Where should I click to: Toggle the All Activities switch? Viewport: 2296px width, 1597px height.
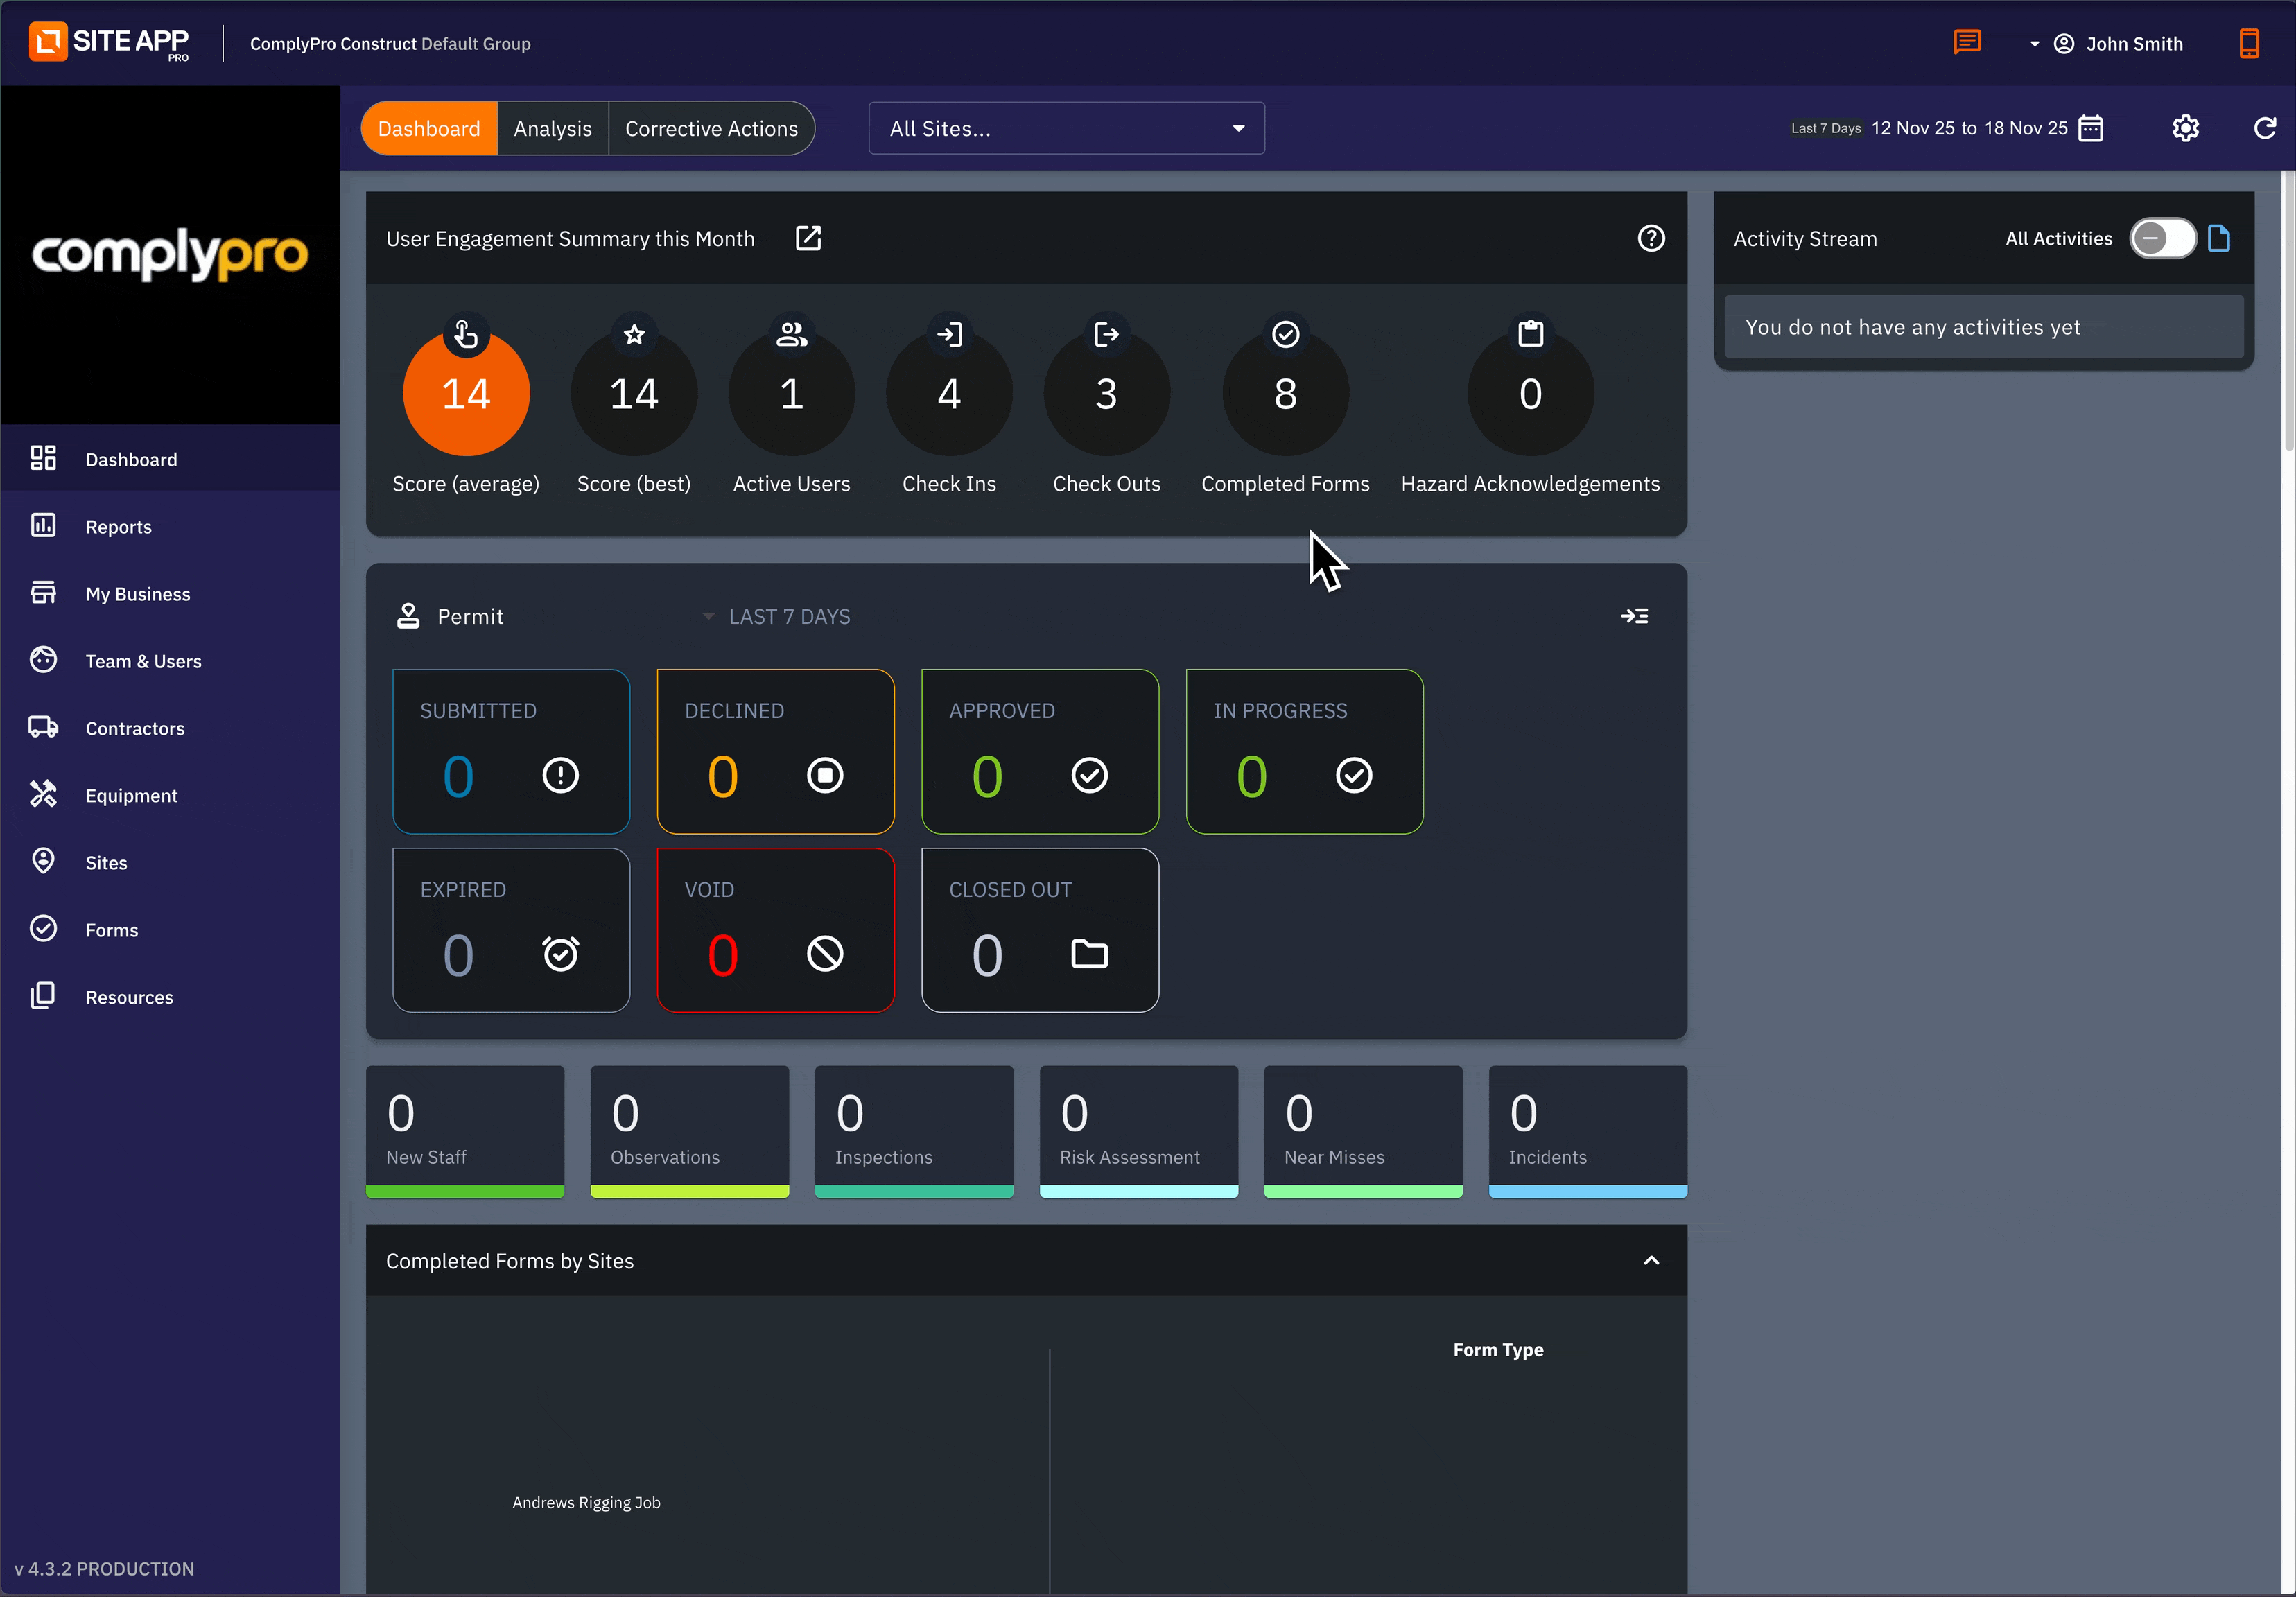coord(2162,238)
